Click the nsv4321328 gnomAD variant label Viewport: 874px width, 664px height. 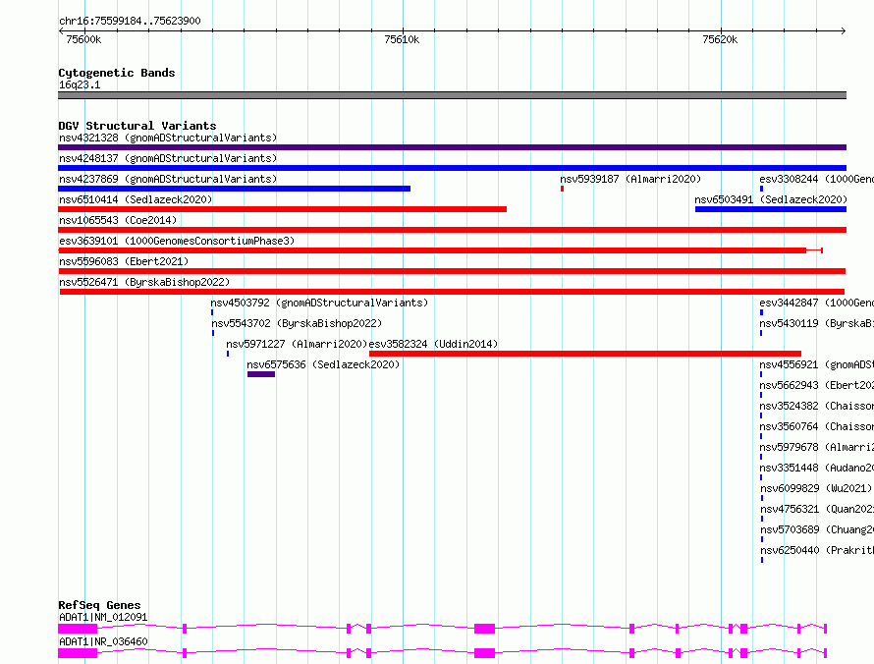pos(168,138)
